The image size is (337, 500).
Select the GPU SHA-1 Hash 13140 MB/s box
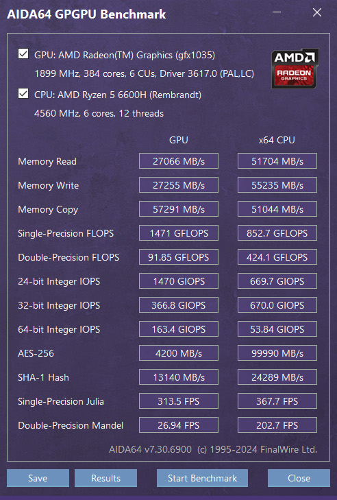tap(179, 377)
